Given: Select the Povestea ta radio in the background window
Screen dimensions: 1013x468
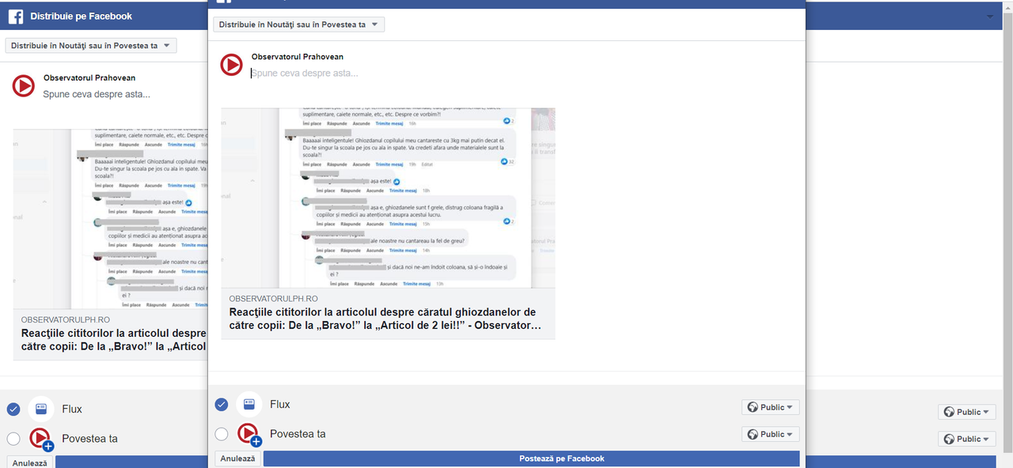Looking at the screenshot, I should [x=13, y=439].
